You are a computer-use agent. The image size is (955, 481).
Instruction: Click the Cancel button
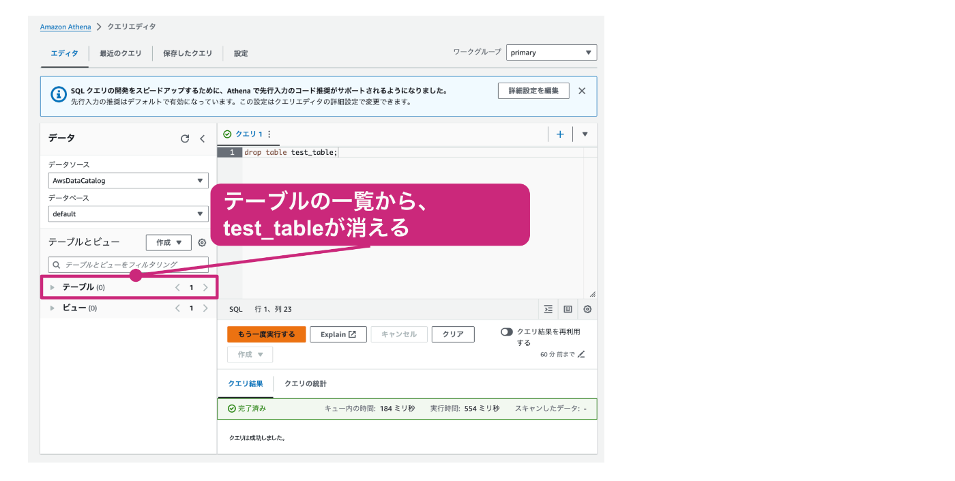399,334
